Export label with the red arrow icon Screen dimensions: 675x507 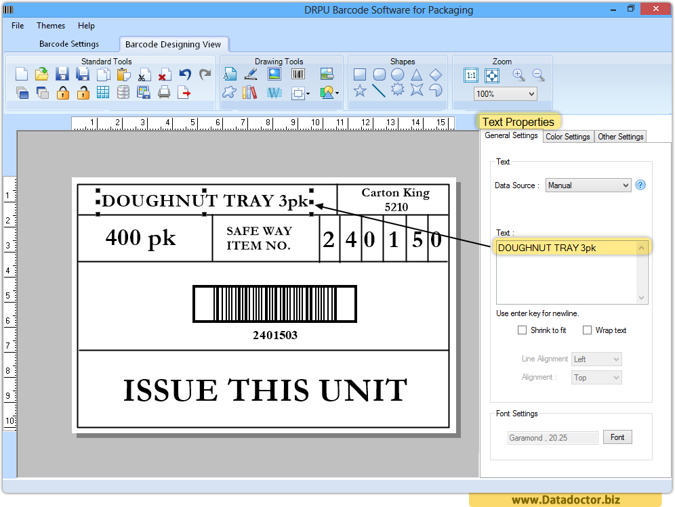184,93
